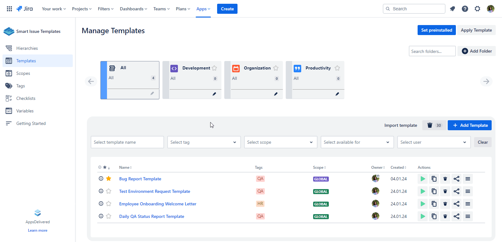
Task: Open the Scopes section in sidebar
Action: [x=23, y=73]
